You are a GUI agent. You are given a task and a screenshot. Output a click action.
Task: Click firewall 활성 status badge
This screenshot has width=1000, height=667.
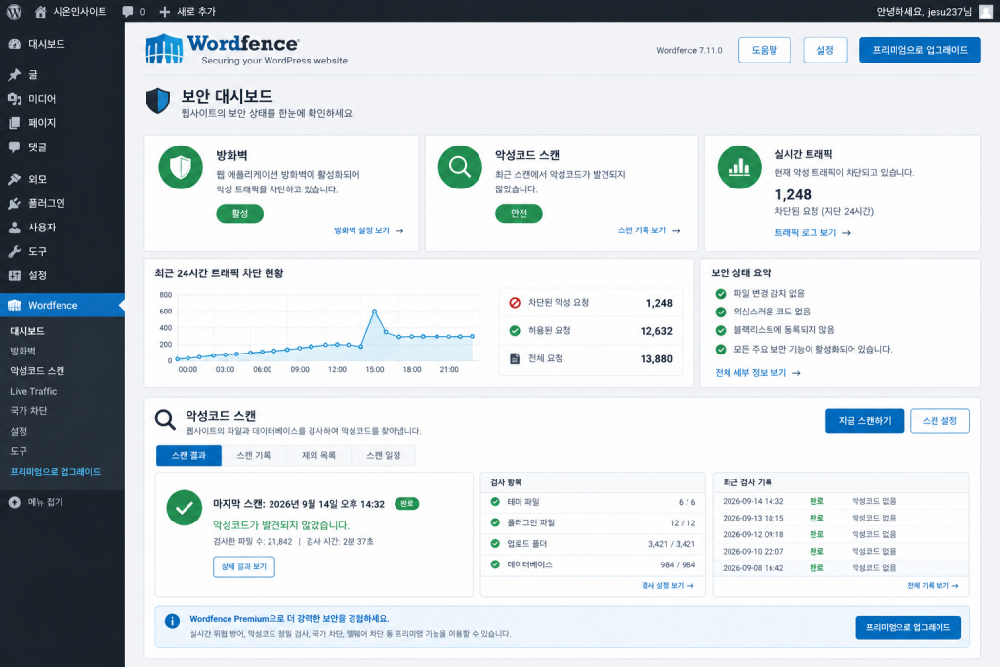tap(240, 214)
